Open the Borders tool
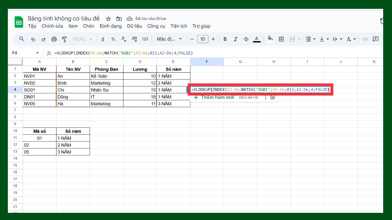The width and height of the screenshot is (392, 220). [x=281, y=39]
